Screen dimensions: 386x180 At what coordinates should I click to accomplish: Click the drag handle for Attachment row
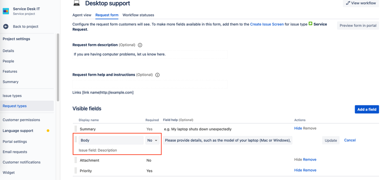click(76, 160)
